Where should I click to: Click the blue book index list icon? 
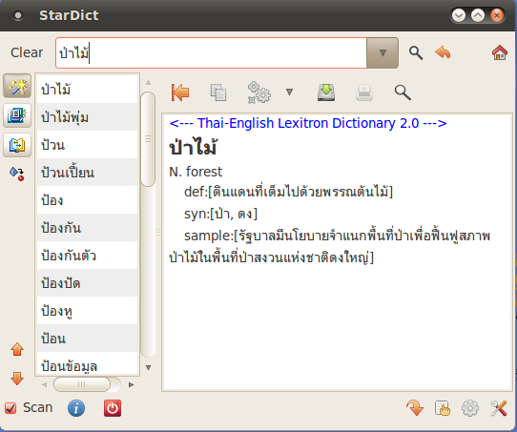[x=17, y=115]
